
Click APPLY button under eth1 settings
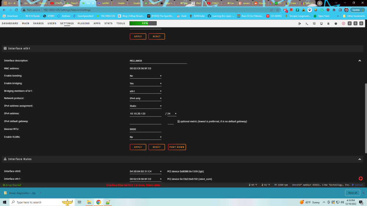click(x=138, y=147)
